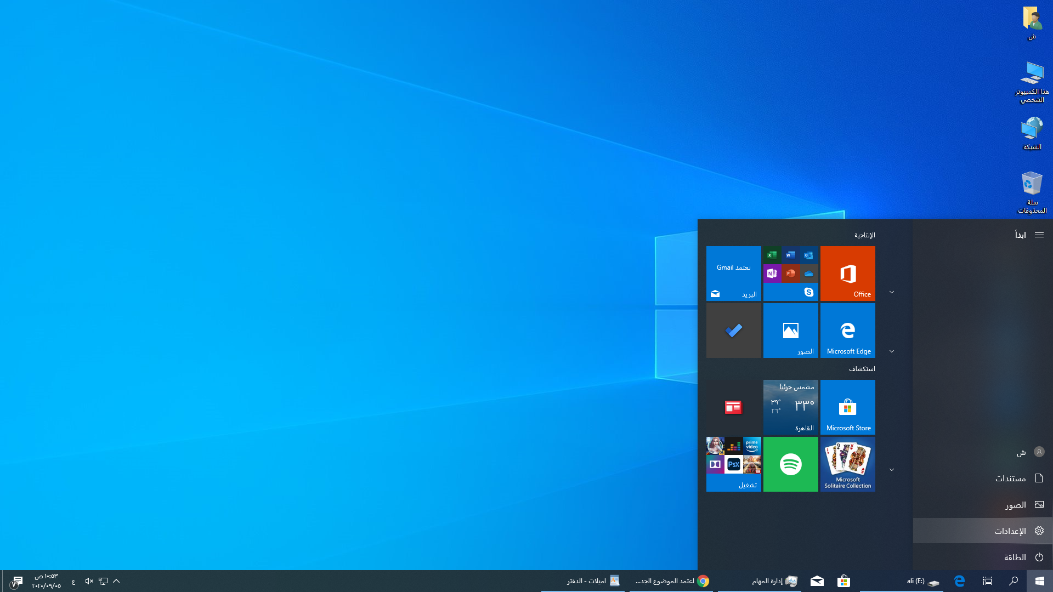
Task: Open Word in the Office apps tile
Action: [x=790, y=255]
